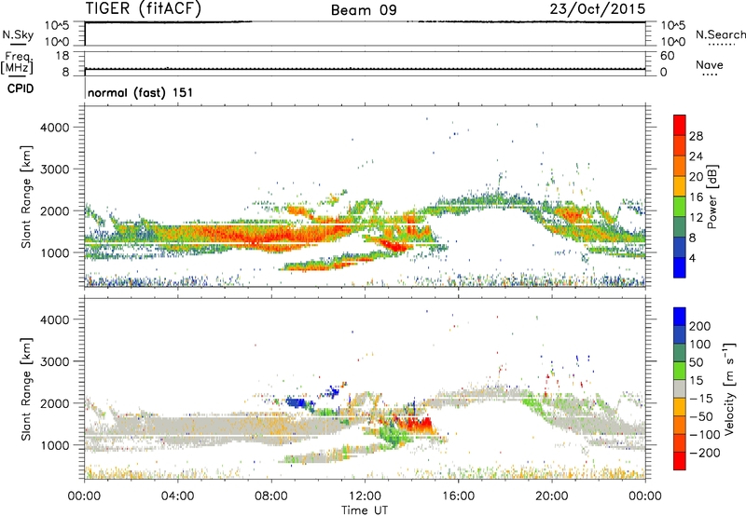Click the "12:00" time axis label

pyautogui.click(x=365, y=496)
